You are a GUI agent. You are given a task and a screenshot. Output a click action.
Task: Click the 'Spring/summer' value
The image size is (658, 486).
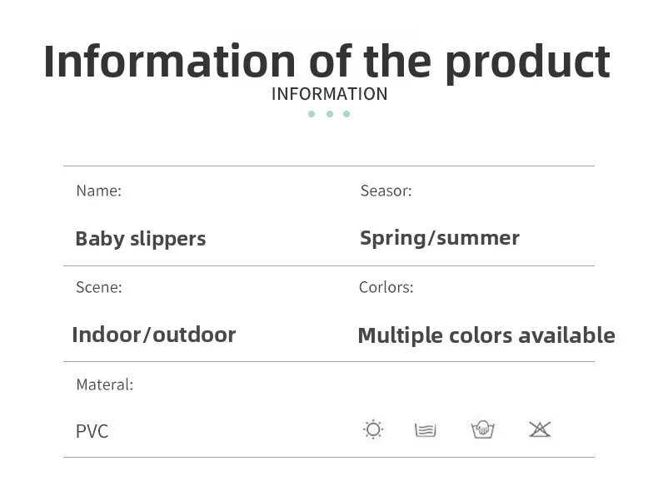(439, 238)
